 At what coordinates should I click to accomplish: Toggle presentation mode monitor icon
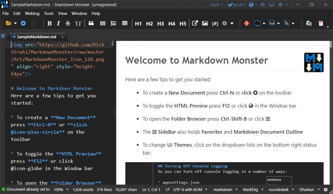point(271,5)
